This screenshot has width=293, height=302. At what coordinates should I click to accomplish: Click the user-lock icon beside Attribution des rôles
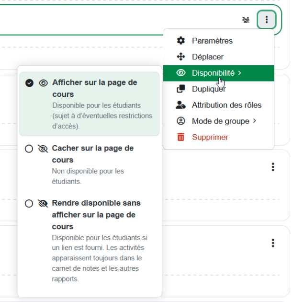(180, 105)
